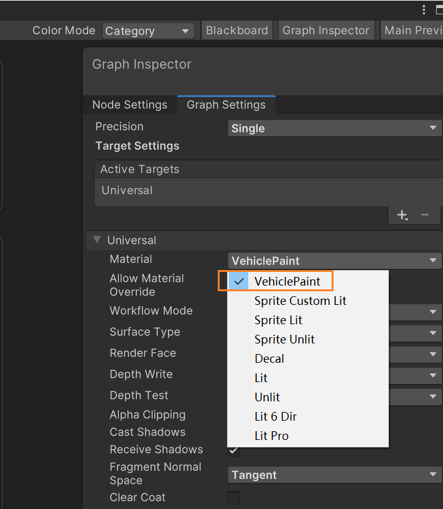Toggle the Blackboard panel button
The width and height of the screenshot is (443, 509).
pos(237,30)
